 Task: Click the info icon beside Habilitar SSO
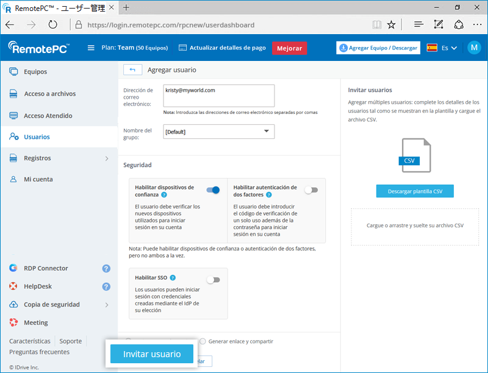tap(173, 278)
